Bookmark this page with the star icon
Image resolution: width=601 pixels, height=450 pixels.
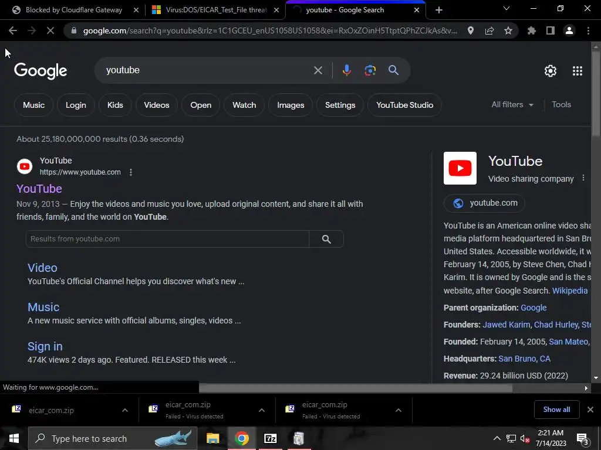pos(508,30)
